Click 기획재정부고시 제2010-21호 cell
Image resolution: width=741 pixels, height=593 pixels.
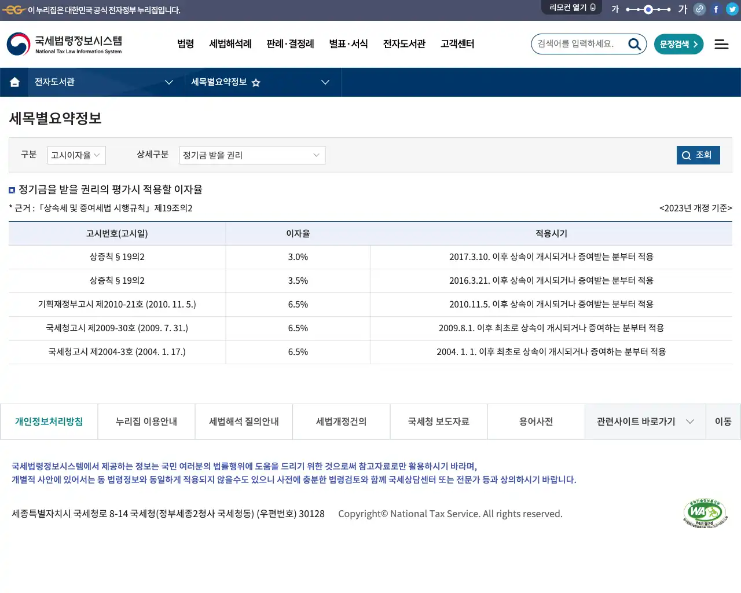[117, 305]
